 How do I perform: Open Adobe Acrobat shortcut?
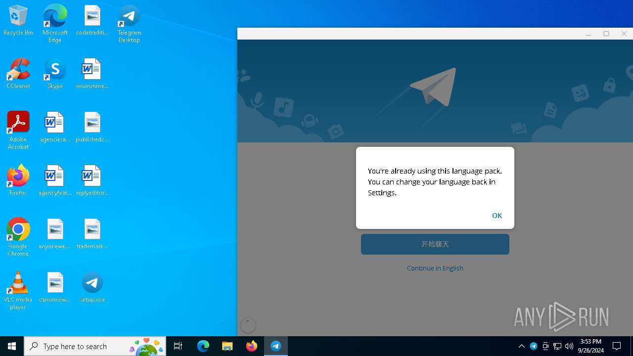[18, 130]
